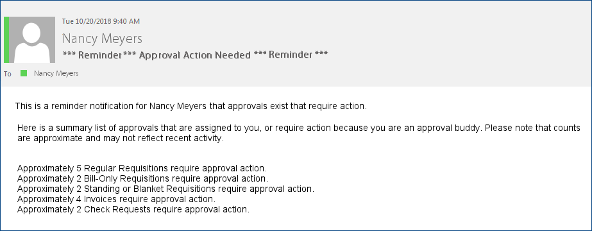Screen dimensions: 592x231
Task: Select the 2 Bill-Only Requisitions line
Action: (x=143, y=178)
